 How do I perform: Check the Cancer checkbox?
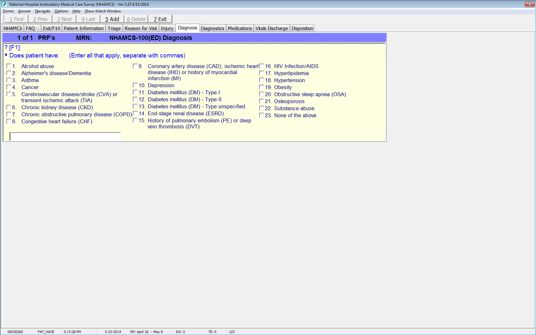(9, 87)
